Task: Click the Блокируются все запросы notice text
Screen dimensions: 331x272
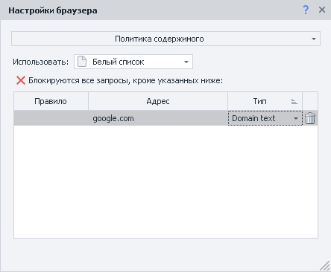Action: tap(126, 80)
